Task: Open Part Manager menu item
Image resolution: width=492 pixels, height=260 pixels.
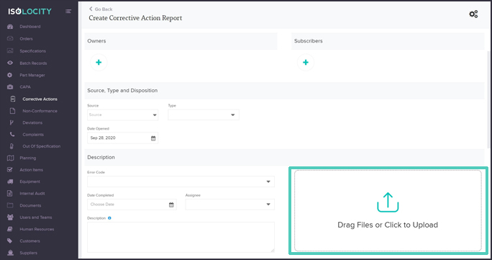Action: 32,75
